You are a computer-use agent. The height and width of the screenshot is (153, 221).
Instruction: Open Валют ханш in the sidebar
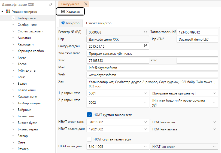(27, 90)
